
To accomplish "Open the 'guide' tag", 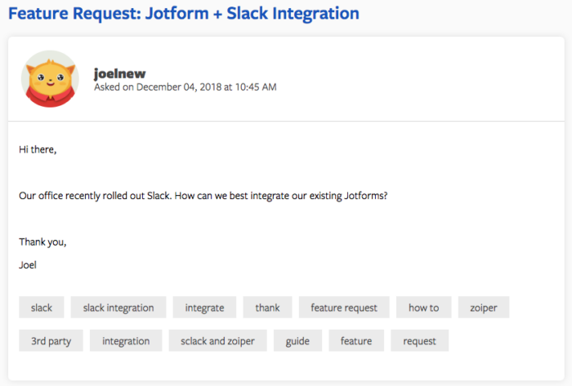I will coord(297,341).
